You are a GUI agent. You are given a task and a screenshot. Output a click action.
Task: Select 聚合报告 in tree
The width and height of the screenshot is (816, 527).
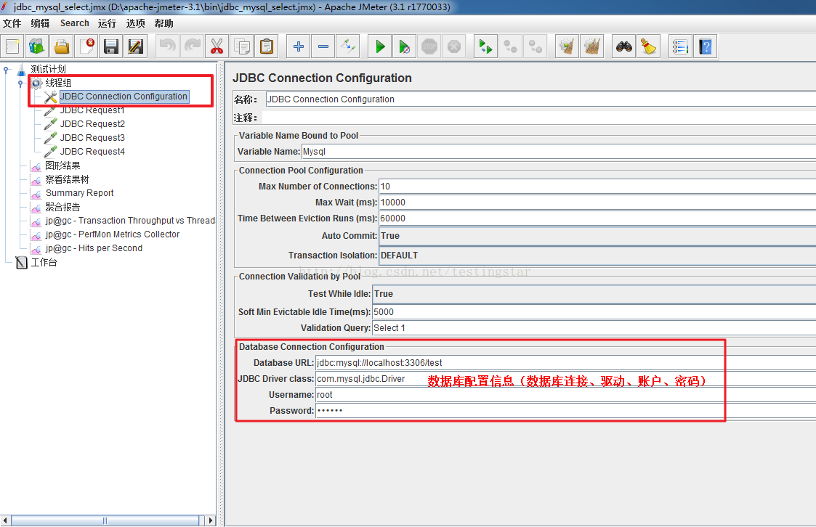62,207
